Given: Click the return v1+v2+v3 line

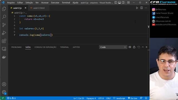Looking at the screenshot, I should (34, 19).
